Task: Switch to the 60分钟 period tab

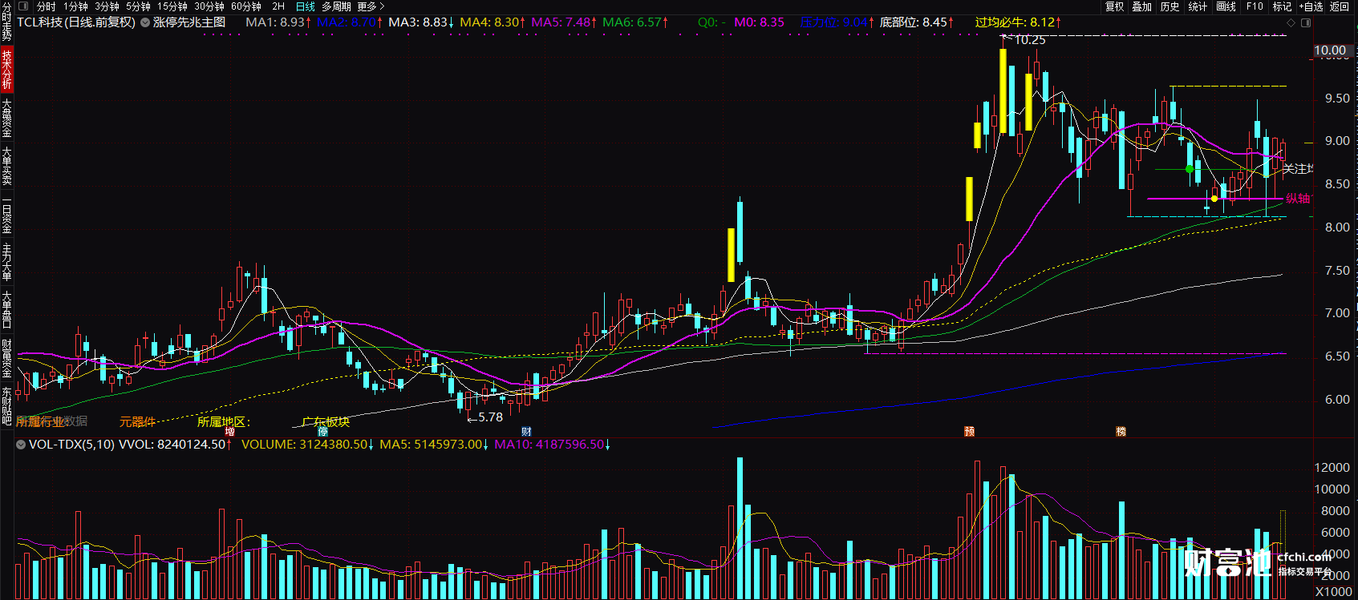Action: coord(246,6)
